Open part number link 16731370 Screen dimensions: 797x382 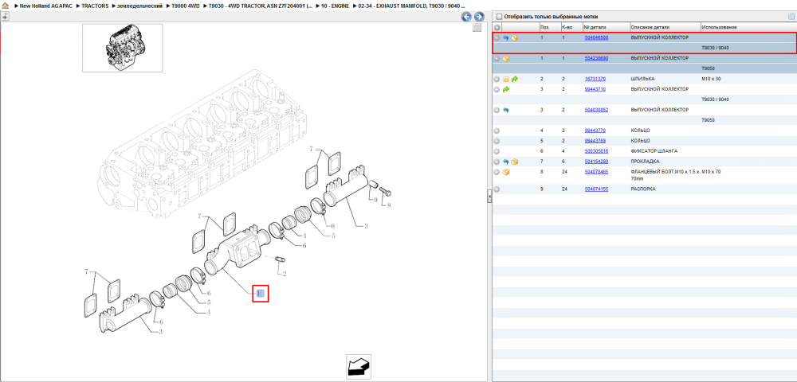click(595, 79)
